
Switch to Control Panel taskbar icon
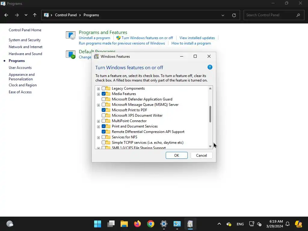(177, 224)
